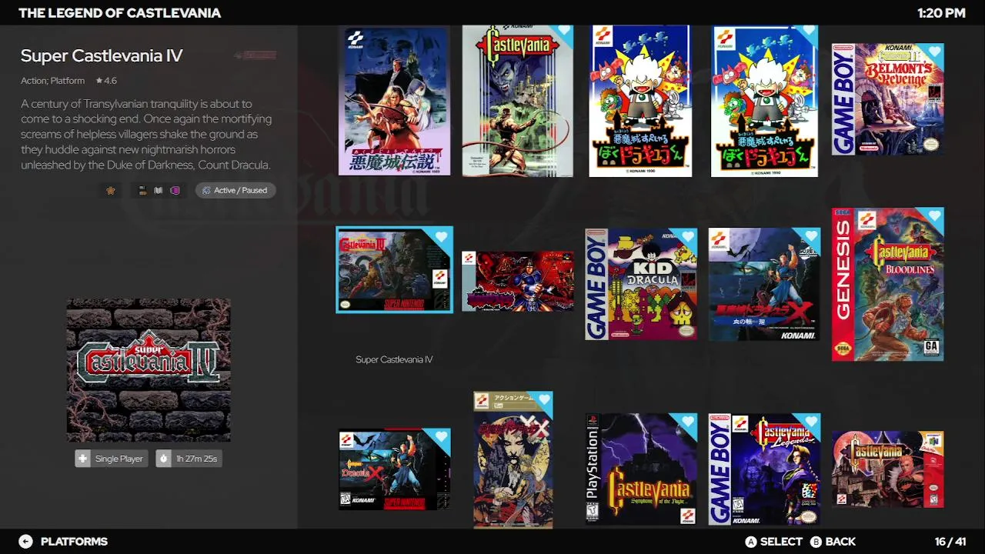Click the icon inside Active / Paused badge

pos(206,190)
